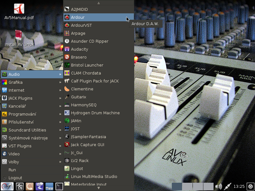Switch to the first workspace in pager
Screen dimensions: 255x191
[x=177, y=186]
